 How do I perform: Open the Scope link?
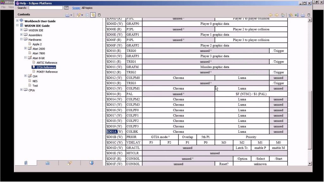point(76,8)
